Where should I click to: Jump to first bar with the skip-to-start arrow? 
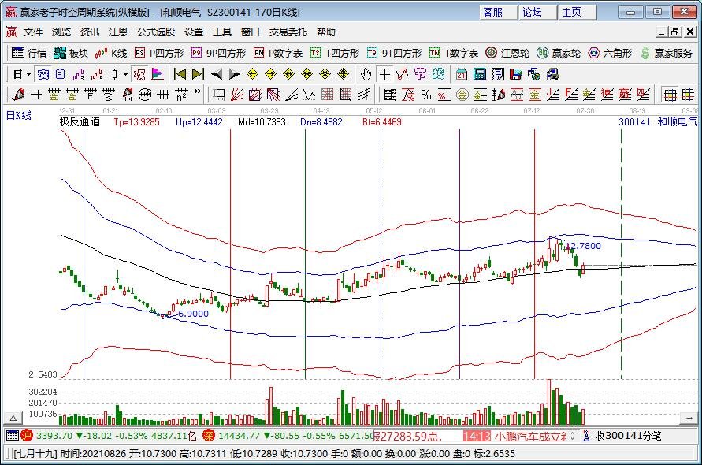180,74
